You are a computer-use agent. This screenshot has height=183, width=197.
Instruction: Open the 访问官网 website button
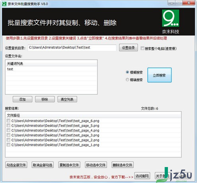(142, 176)
